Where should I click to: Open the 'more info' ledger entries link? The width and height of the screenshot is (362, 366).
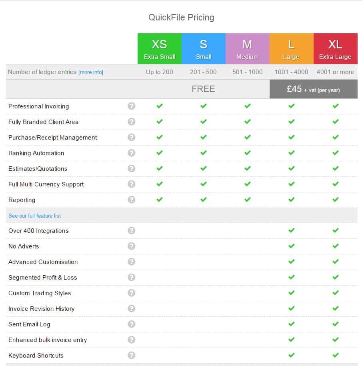(x=91, y=72)
